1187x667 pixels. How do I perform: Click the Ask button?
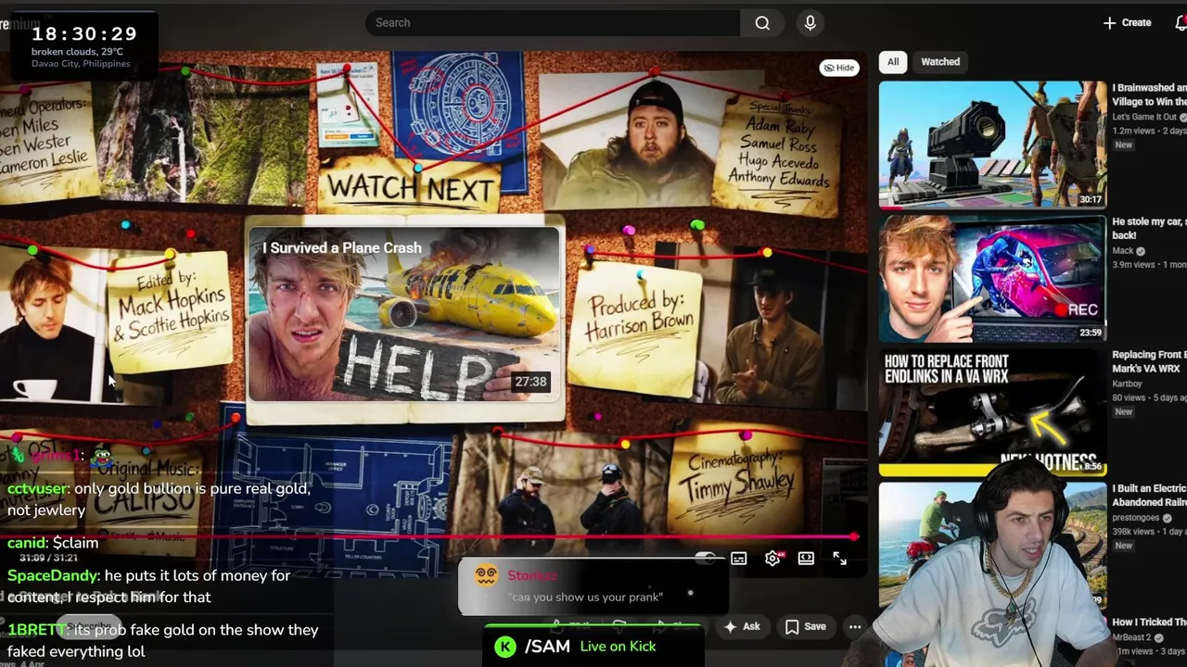pyautogui.click(x=742, y=627)
